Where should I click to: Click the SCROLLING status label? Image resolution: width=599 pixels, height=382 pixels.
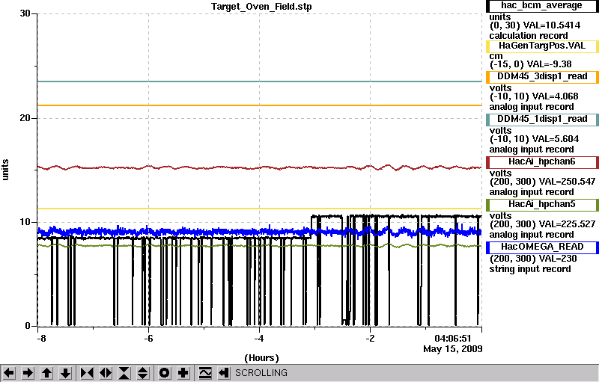pyautogui.click(x=261, y=373)
